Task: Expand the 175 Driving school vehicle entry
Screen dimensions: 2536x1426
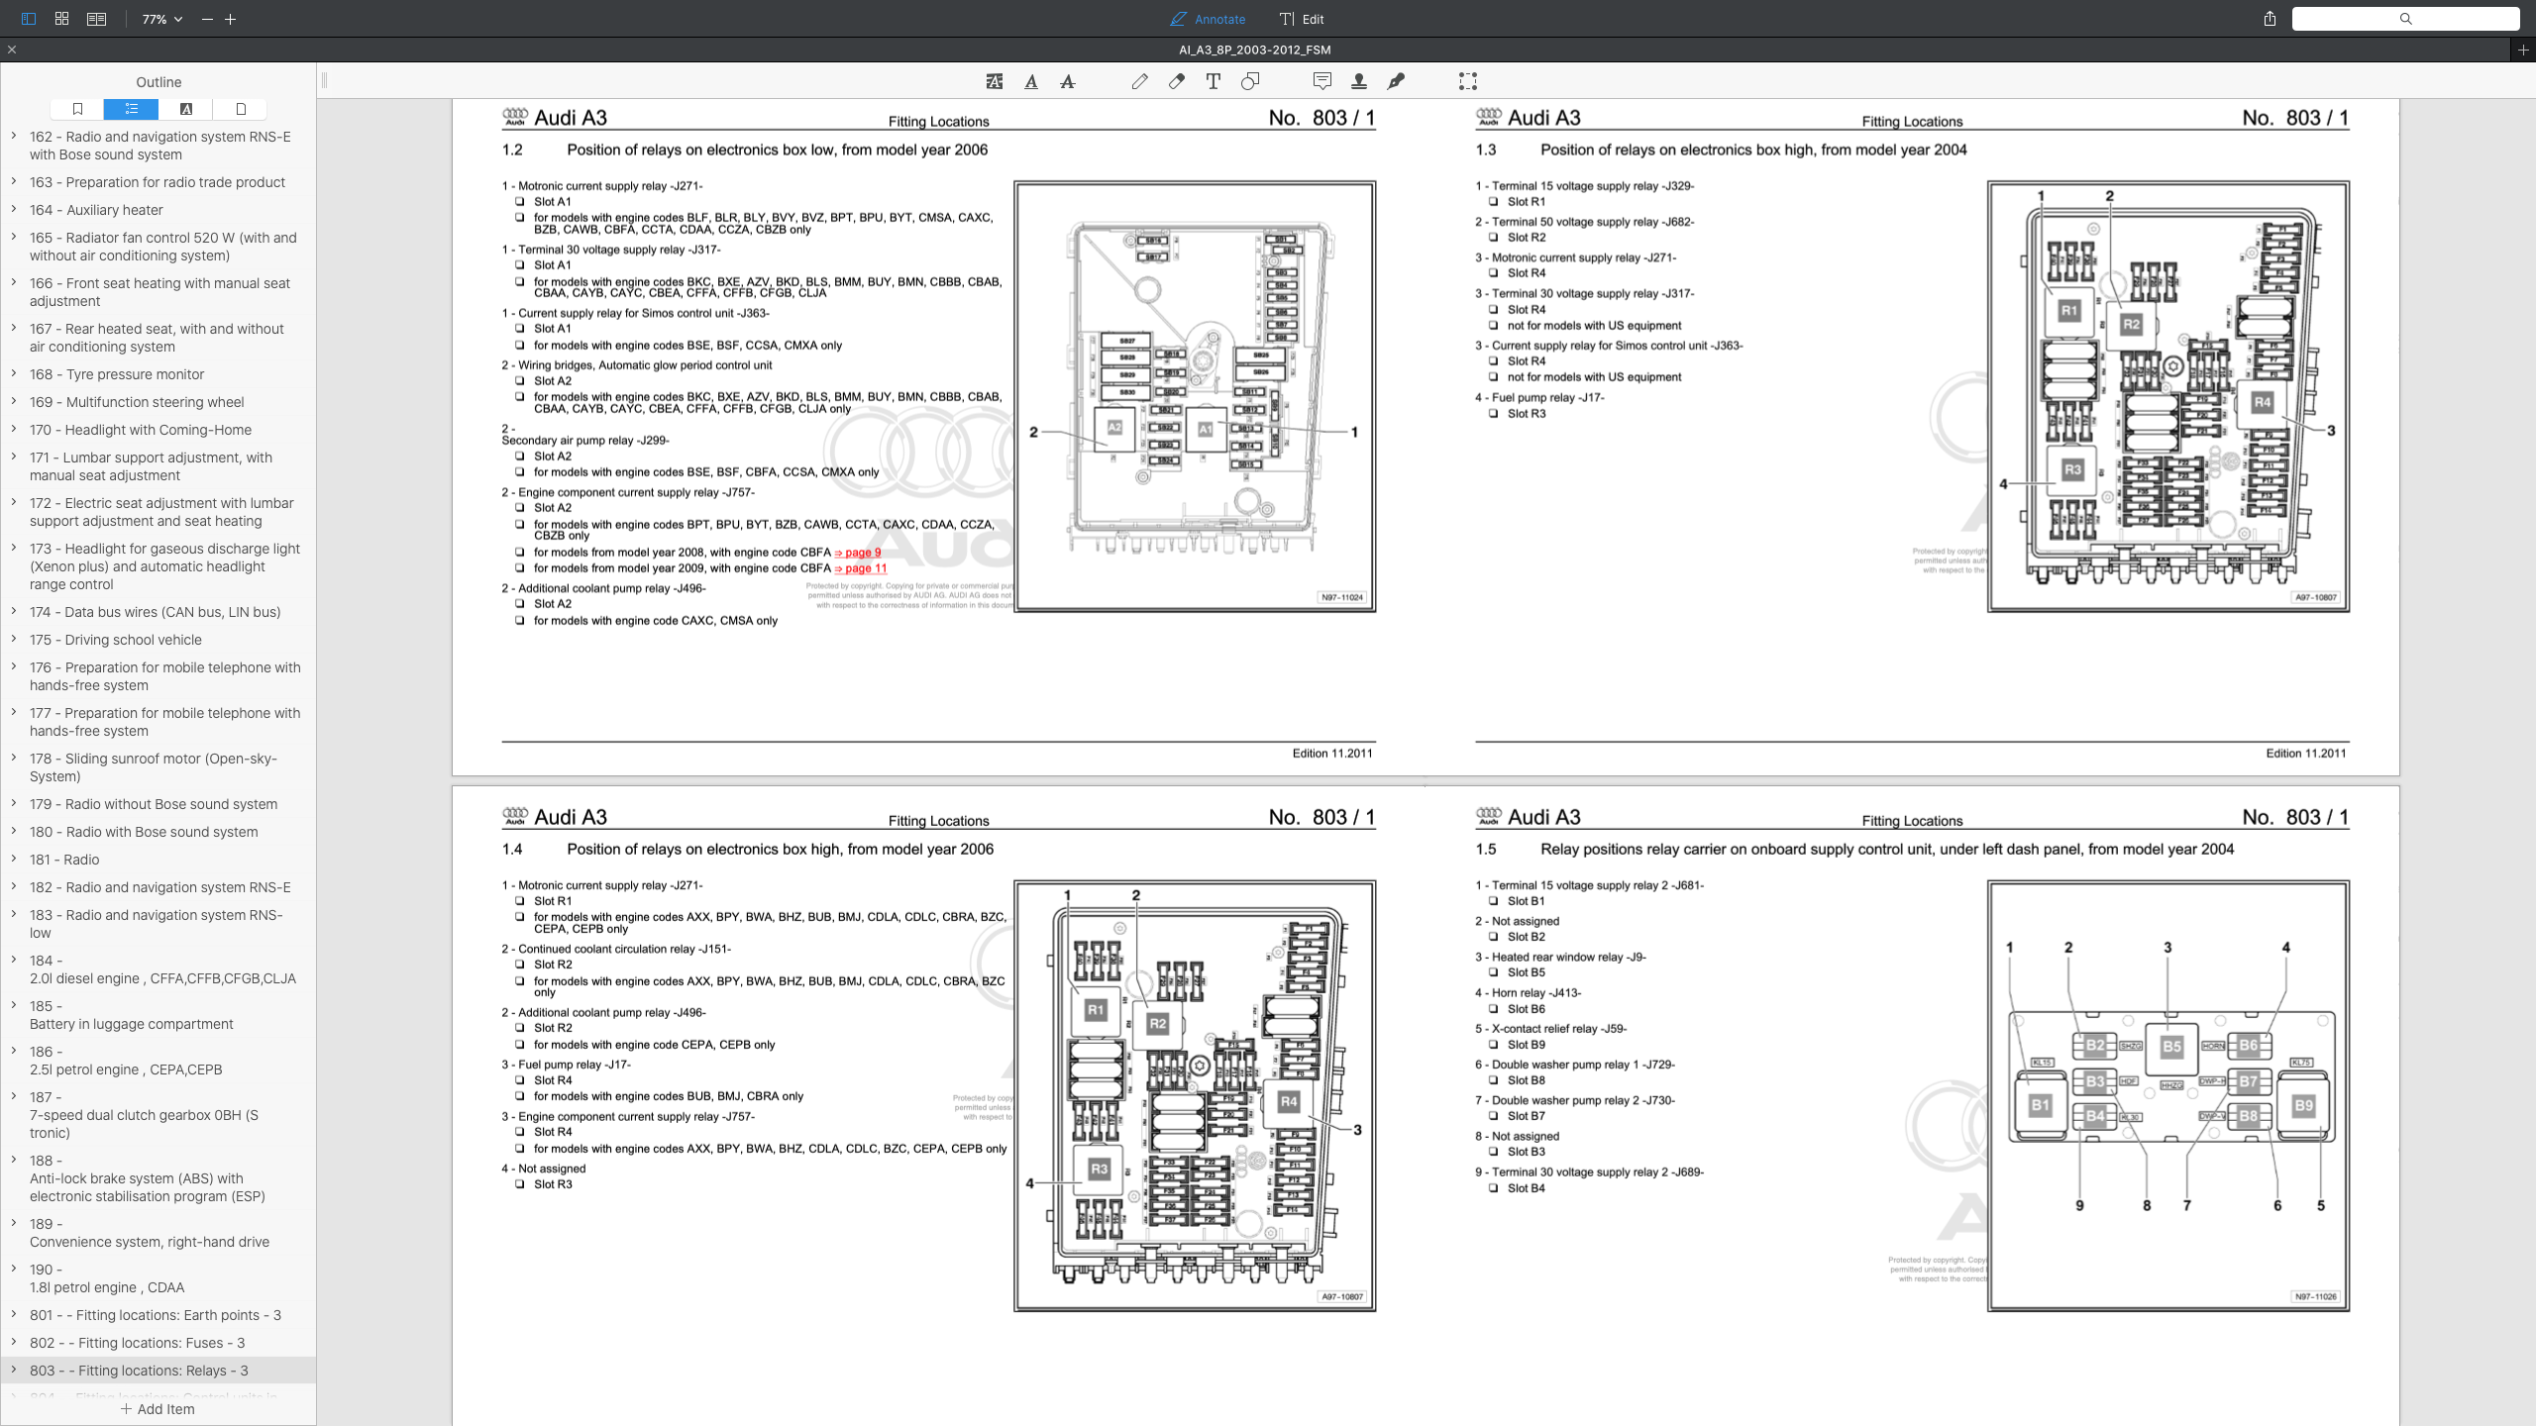Action: [14, 639]
